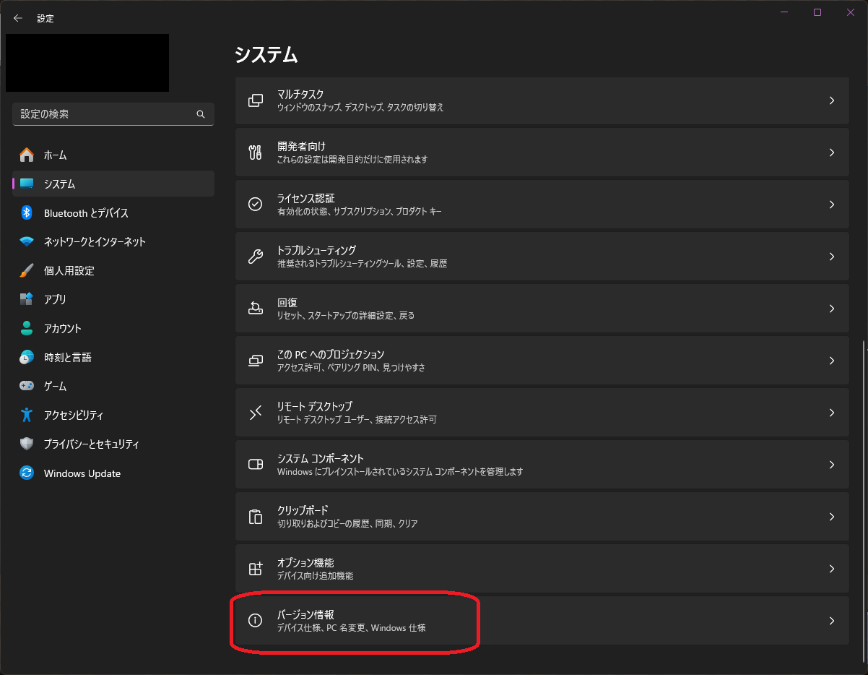The height and width of the screenshot is (675, 868).
Task: Click the 設定の検索 search box
Action: [x=105, y=114]
